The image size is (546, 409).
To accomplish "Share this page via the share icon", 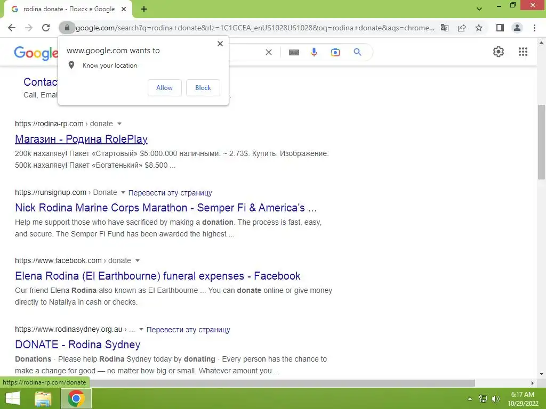I will click(x=462, y=28).
